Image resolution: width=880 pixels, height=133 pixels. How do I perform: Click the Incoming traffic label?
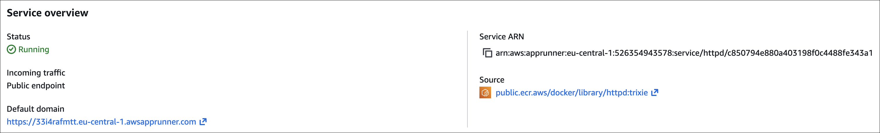(36, 73)
